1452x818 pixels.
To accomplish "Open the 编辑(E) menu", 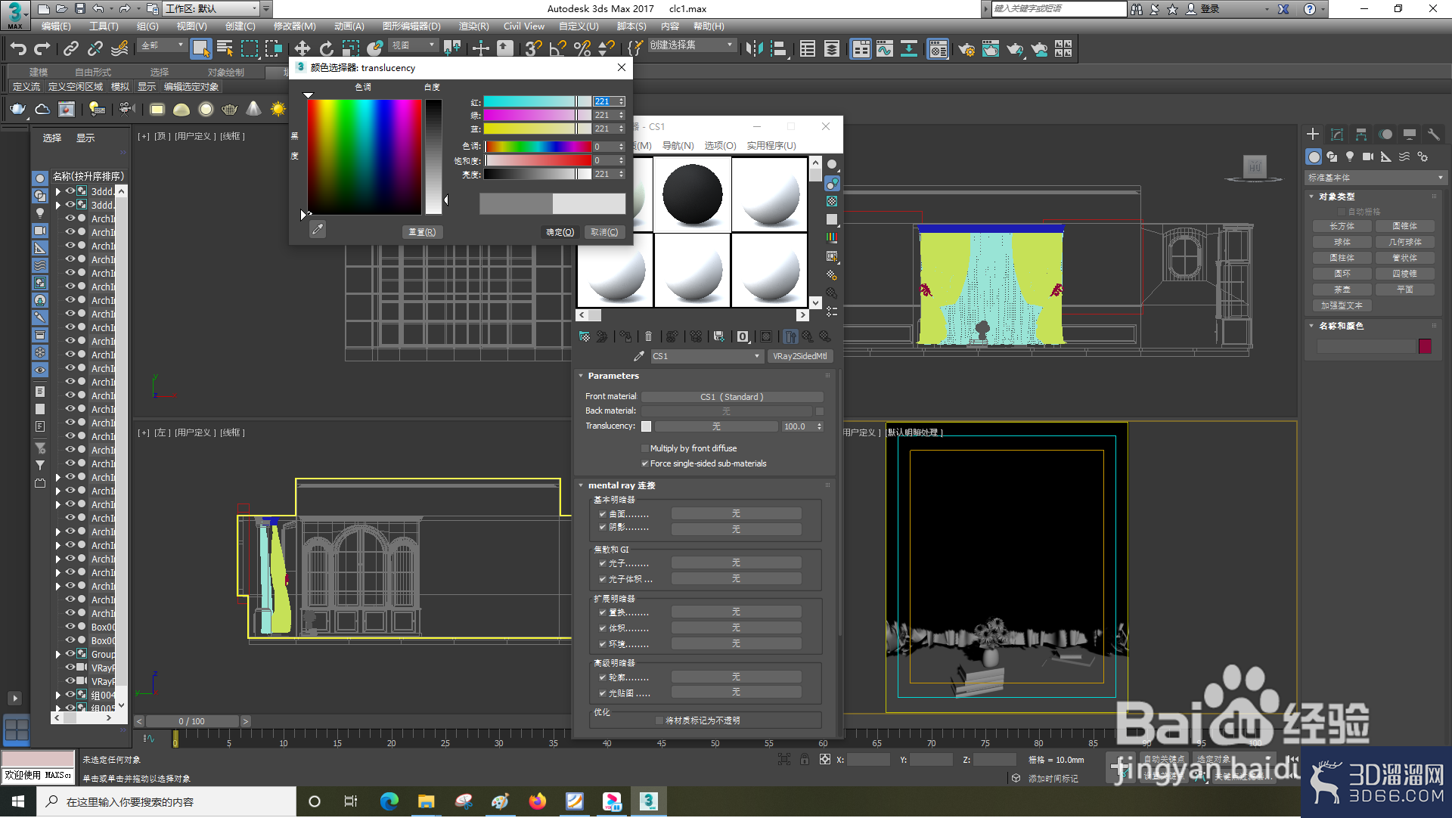I will [x=56, y=26].
